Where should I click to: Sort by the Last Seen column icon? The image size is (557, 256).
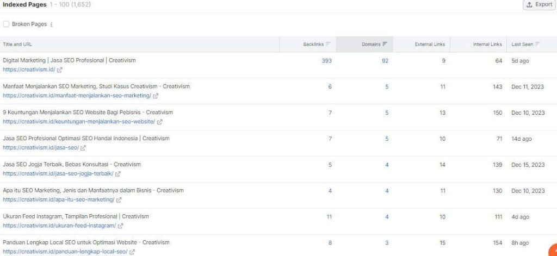[537, 45]
